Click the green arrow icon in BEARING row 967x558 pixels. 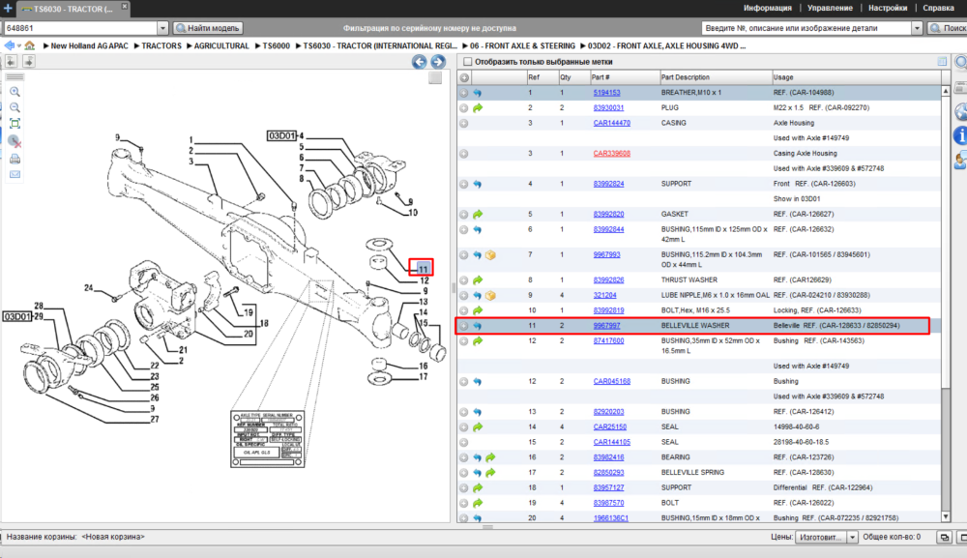(x=490, y=457)
